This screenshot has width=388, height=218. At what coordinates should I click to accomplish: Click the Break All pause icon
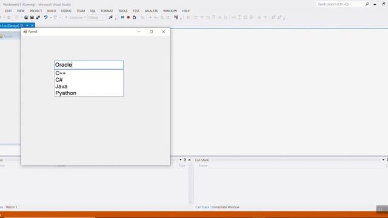pos(122,18)
